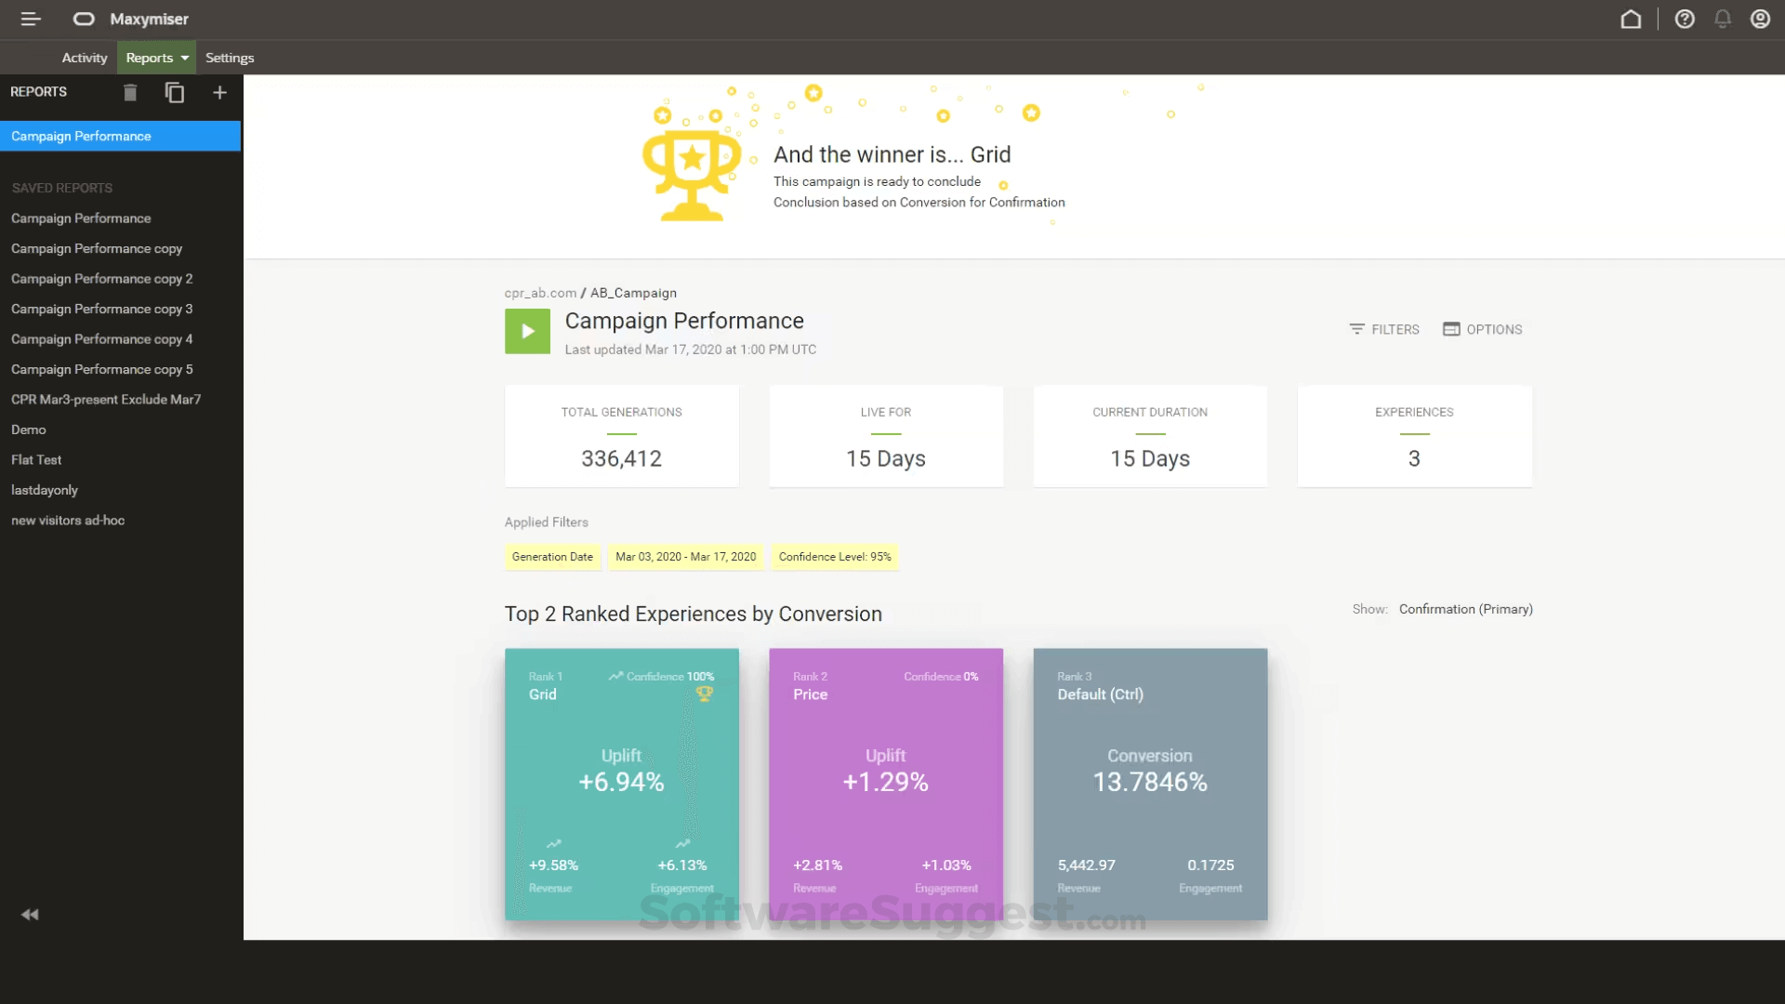This screenshot has height=1004, width=1785.
Task: Open the hamburger navigation menu icon
Action: pos(30,19)
